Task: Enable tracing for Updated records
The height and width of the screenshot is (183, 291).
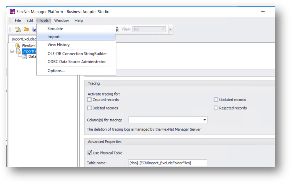Action: click(x=216, y=100)
